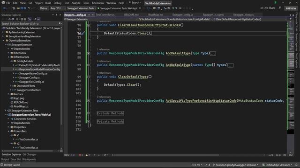The height and width of the screenshot is (168, 300).
Task: Expand the AddDefaultType(Type type) collapsed method
Action: point(89,53)
